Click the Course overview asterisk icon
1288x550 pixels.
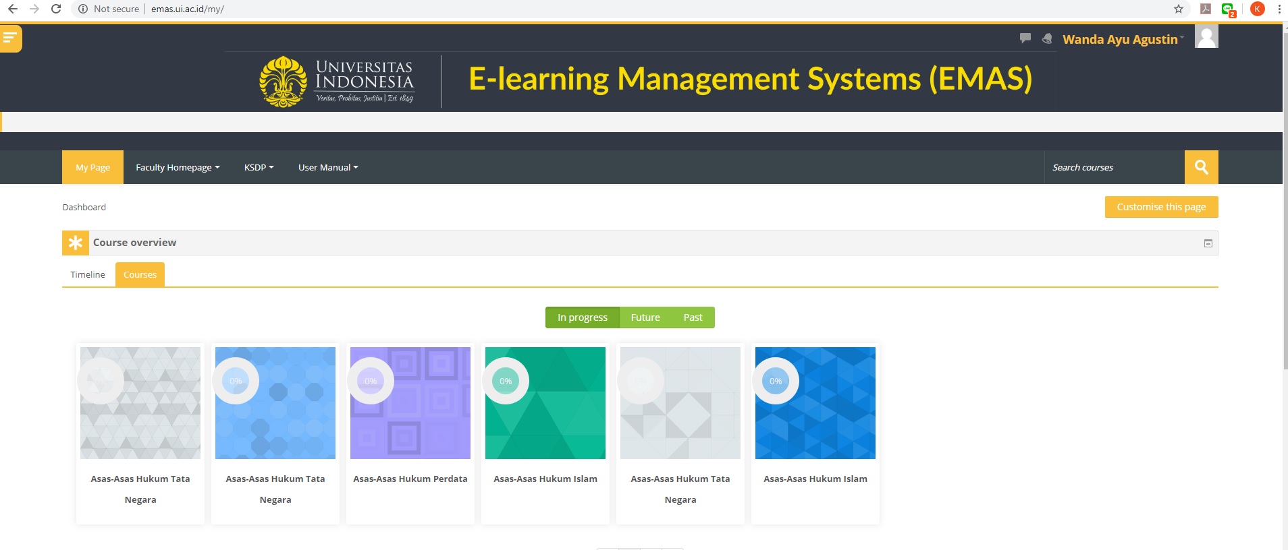point(75,243)
